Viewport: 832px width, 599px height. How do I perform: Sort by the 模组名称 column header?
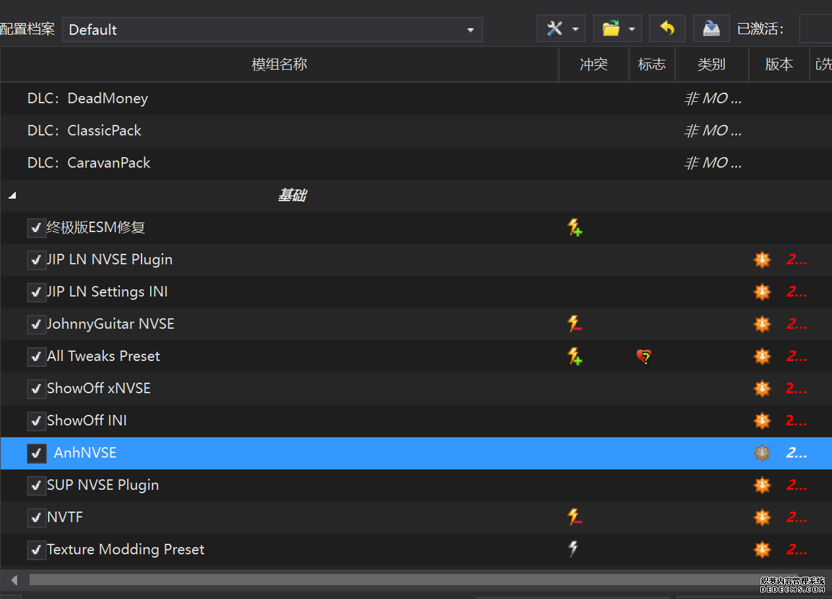tap(279, 64)
